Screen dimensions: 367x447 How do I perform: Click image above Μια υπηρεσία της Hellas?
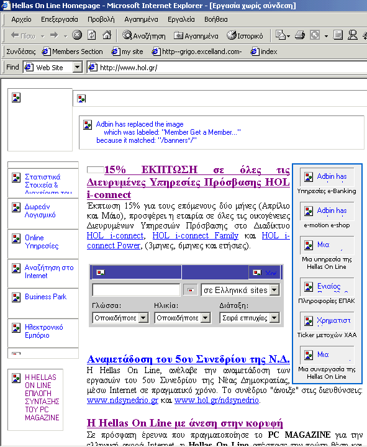[x=327, y=245]
